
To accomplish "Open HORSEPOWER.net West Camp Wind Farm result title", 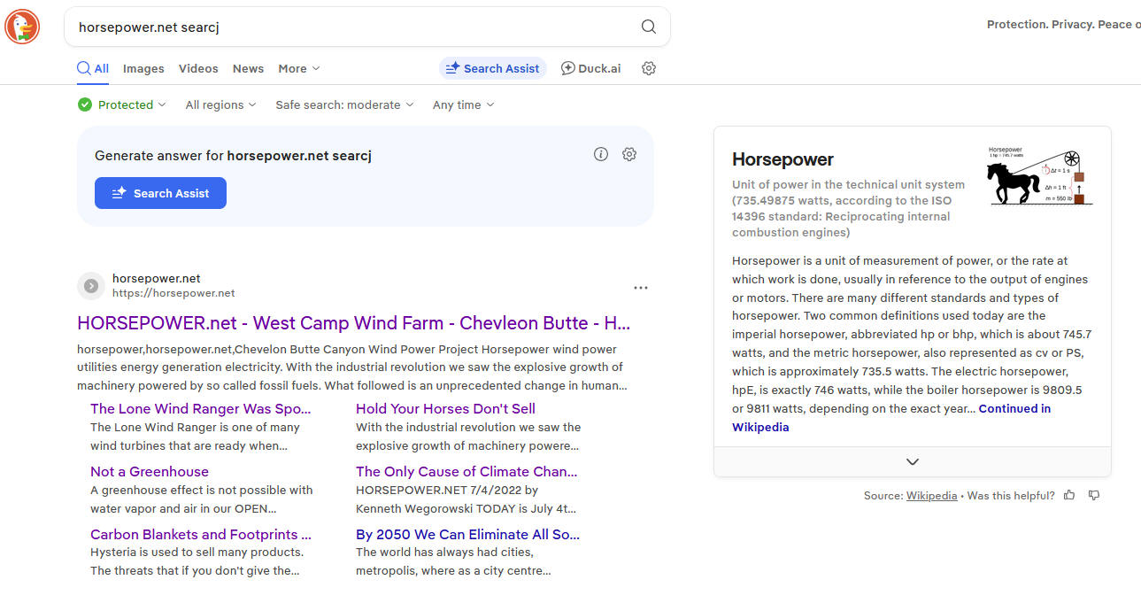I will click(x=354, y=323).
